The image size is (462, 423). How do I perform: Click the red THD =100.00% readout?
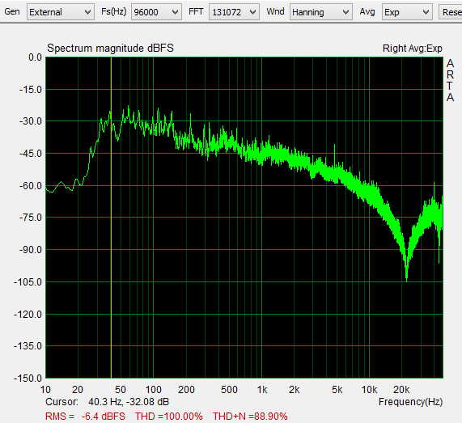[169, 417]
